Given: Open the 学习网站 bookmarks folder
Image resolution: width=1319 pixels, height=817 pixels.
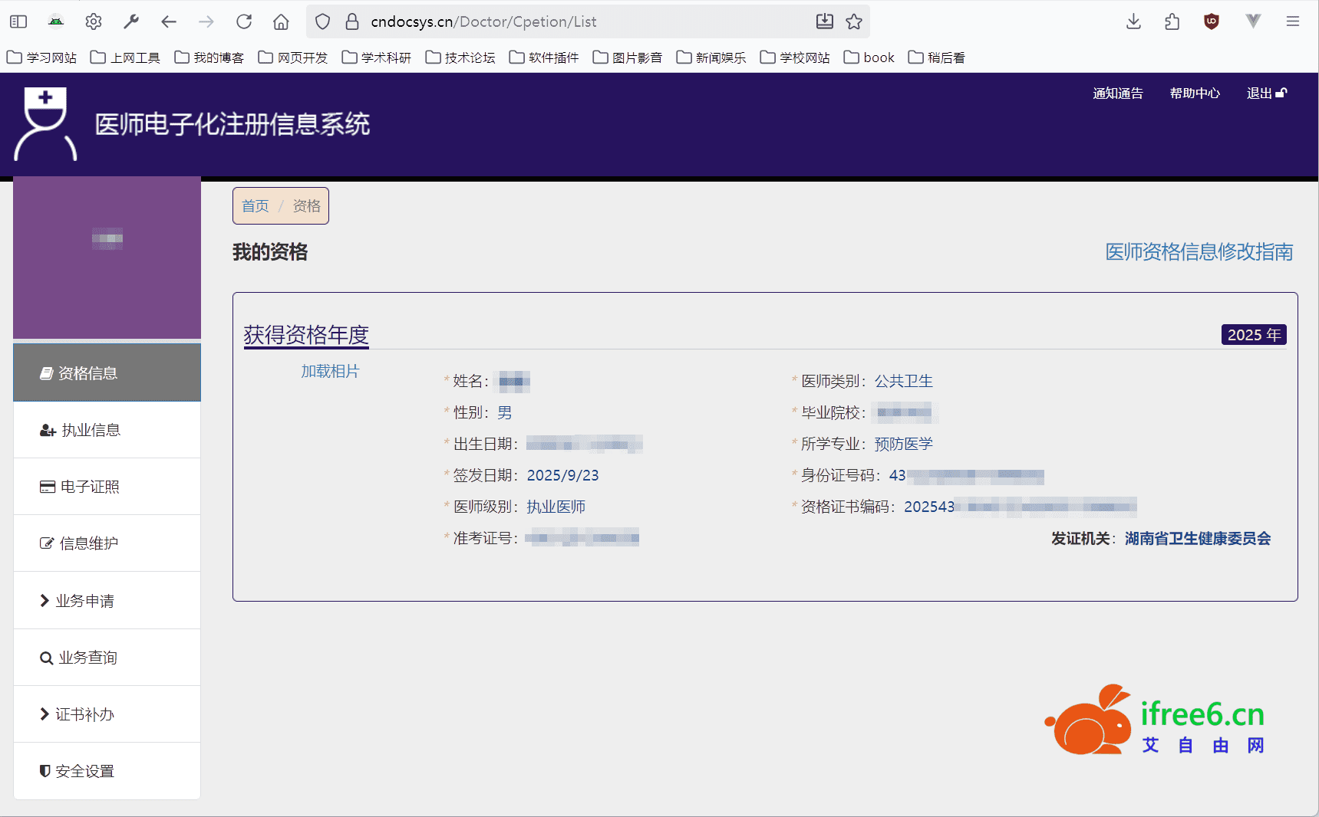Looking at the screenshot, I should pos(42,57).
